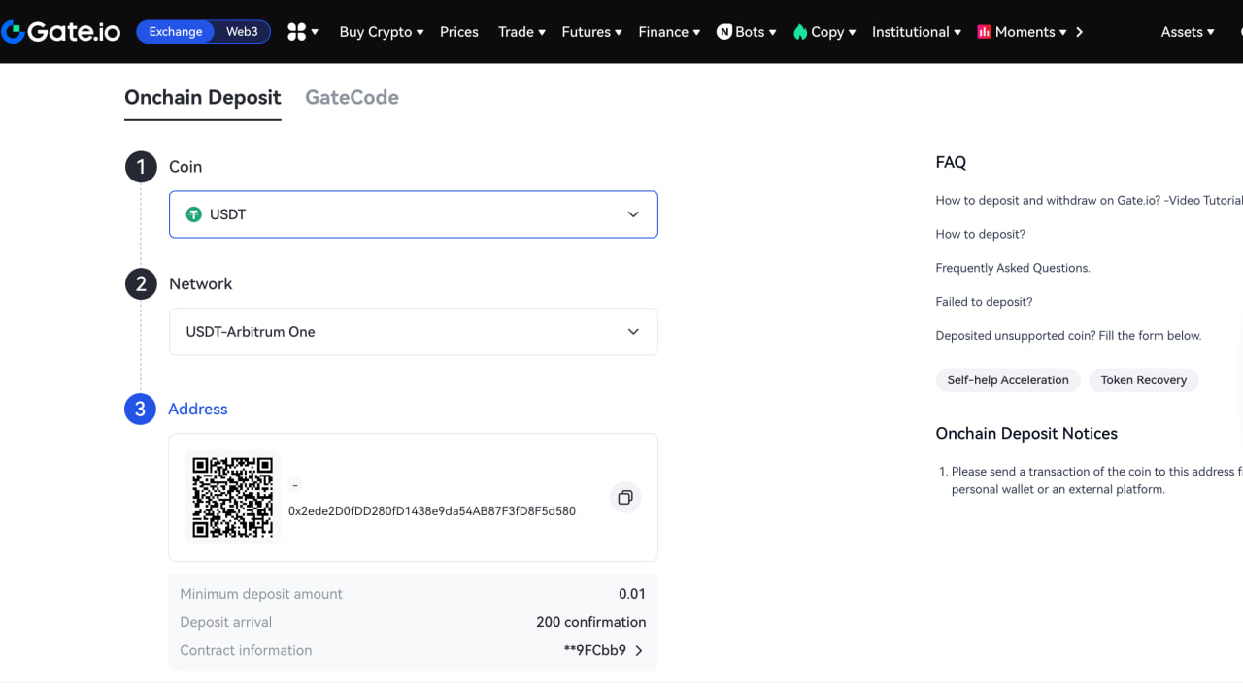Open the Assets dropdown menu
The image size is (1243, 689).
pos(1187,32)
